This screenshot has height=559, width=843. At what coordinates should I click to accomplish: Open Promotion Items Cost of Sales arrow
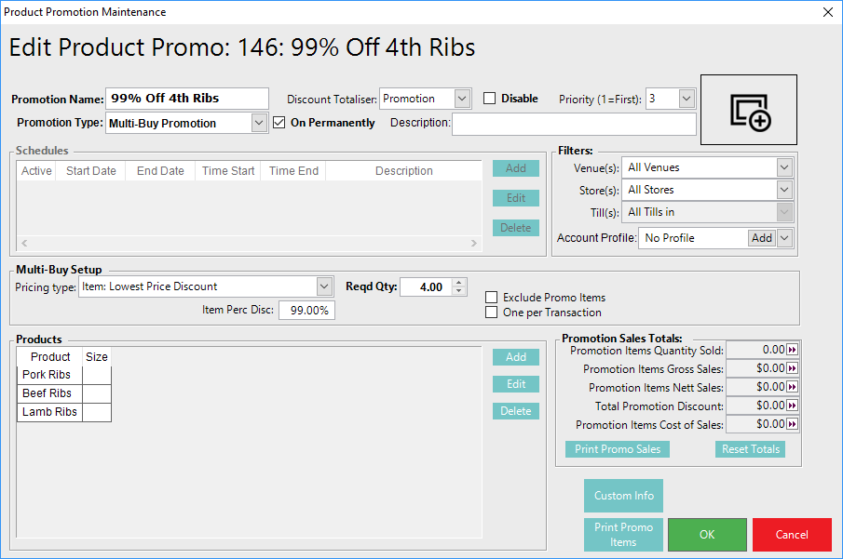(x=793, y=424)
